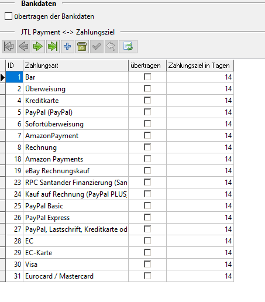This screenshot has height=302, width=265.
Task: Edit Zahlungsziel days for Rechnung row
Action: pos(200,147)
